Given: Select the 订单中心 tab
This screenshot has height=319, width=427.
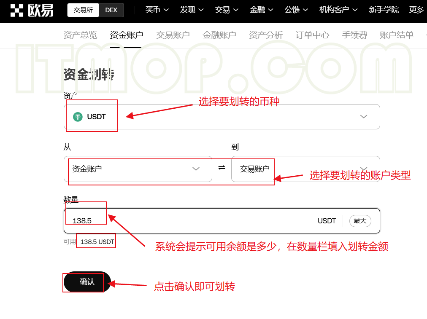Looking at the screenshot, I should tap(312, 35).
